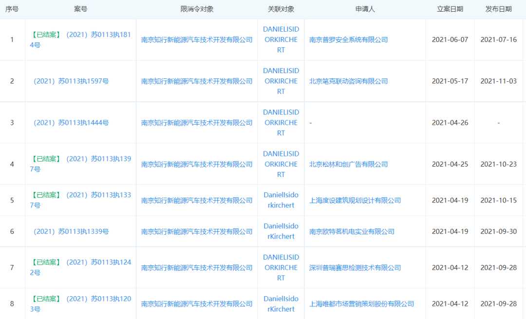The height and width of the screenshot is (319, 526).
Task: Click 南京知行新能源汽车技术开发有限公司 in row 3
Action: coord(197,123)
